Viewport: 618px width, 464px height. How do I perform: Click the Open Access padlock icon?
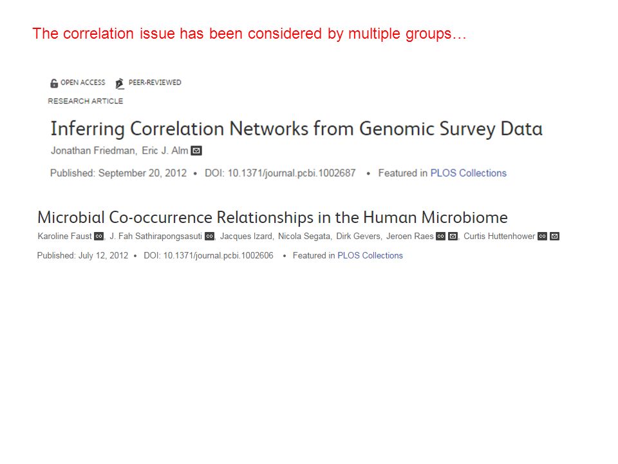pyautogui.click(x=54, y=83)
